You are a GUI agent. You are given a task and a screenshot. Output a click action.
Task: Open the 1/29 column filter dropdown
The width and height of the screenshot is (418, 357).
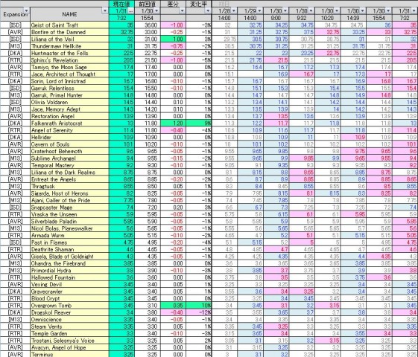click(259, 10)
